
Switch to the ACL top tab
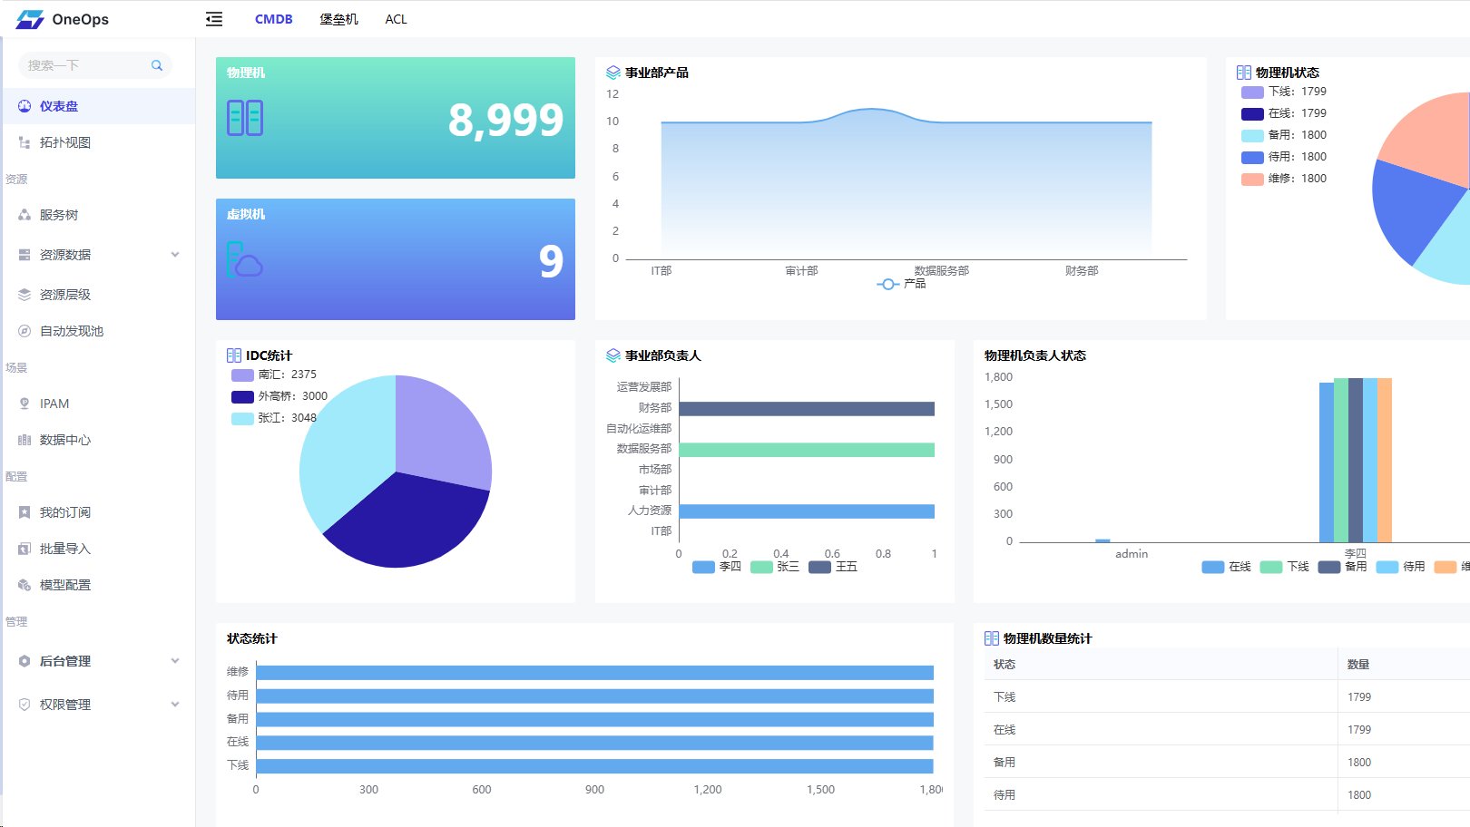tap(396, 19)
